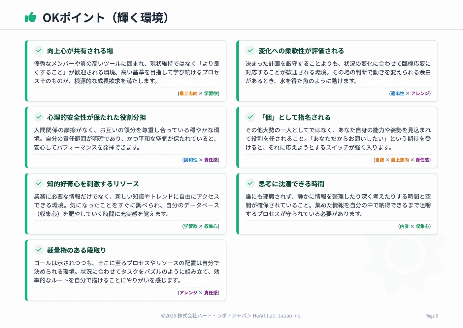Viewport: 463px width, 328px height.
Task: Click the 調和性 label on 心理的安全性 card
Action: (190, 160)
